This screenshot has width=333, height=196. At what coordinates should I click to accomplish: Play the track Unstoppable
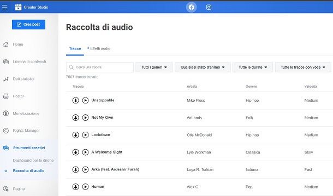[x=85, y=100]
